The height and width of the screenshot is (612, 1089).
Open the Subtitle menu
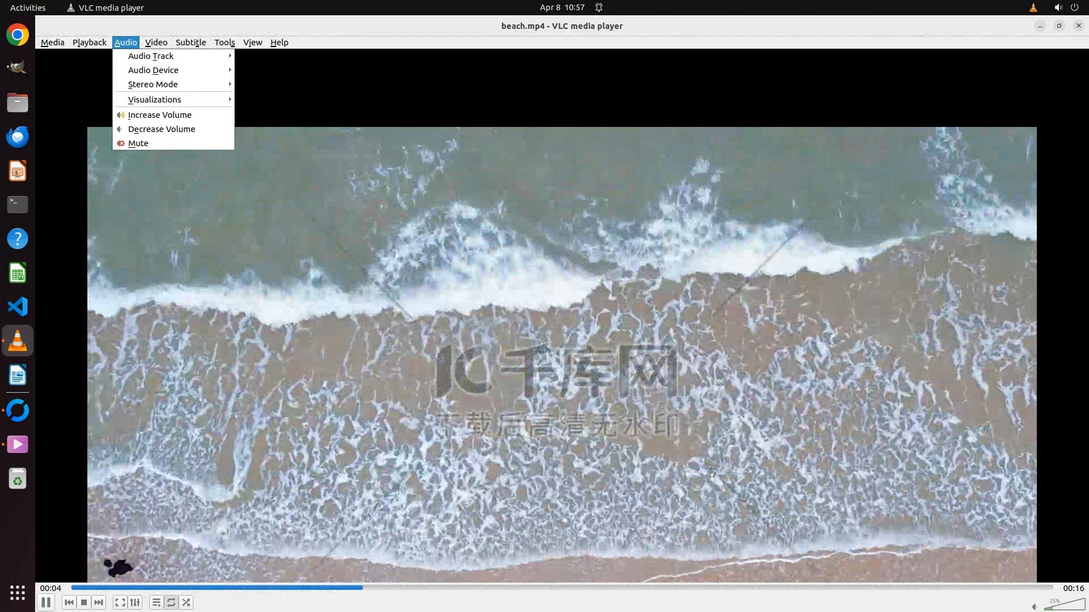click(191, 42)
